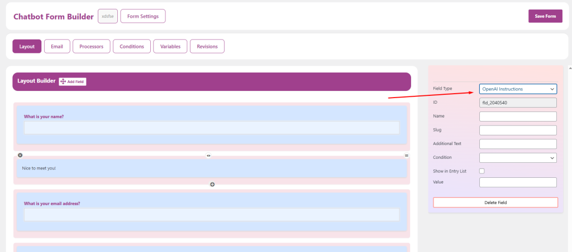Click the Add Field move icon
The image size is (572, 252).
click(x=63, y=82)
